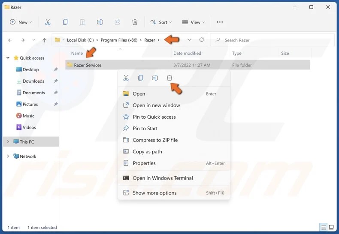This screenshot has width=339, height=234.
Task: Click the Share icon in the top toolbar
Action: click(118, 22)
